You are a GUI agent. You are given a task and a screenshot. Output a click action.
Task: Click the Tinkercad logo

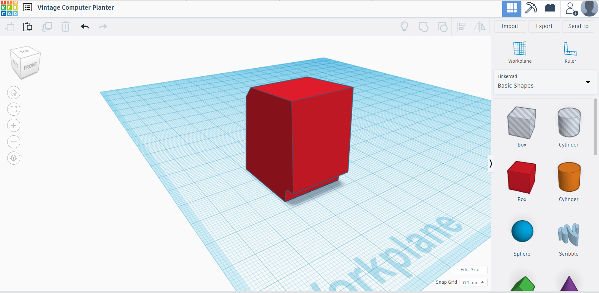tap(9, 8)
